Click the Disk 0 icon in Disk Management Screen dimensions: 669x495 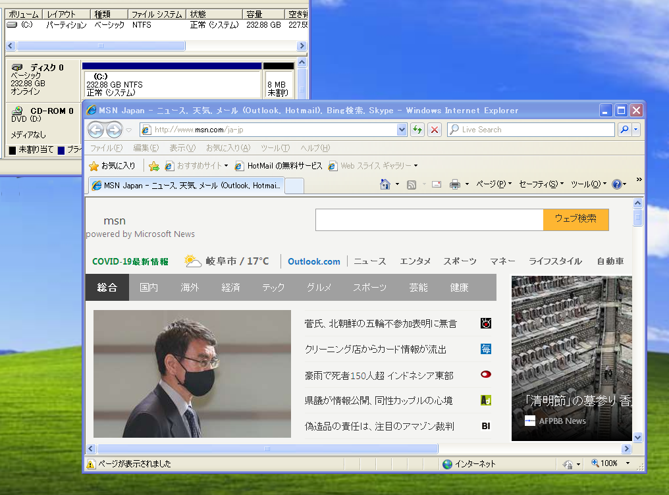(17, 67)
